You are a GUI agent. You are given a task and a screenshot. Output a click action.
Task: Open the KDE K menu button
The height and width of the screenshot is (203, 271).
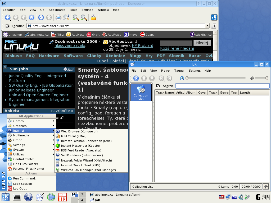pyautogui.click(x=6, y=197)
